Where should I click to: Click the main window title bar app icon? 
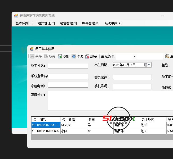point(16,16)
